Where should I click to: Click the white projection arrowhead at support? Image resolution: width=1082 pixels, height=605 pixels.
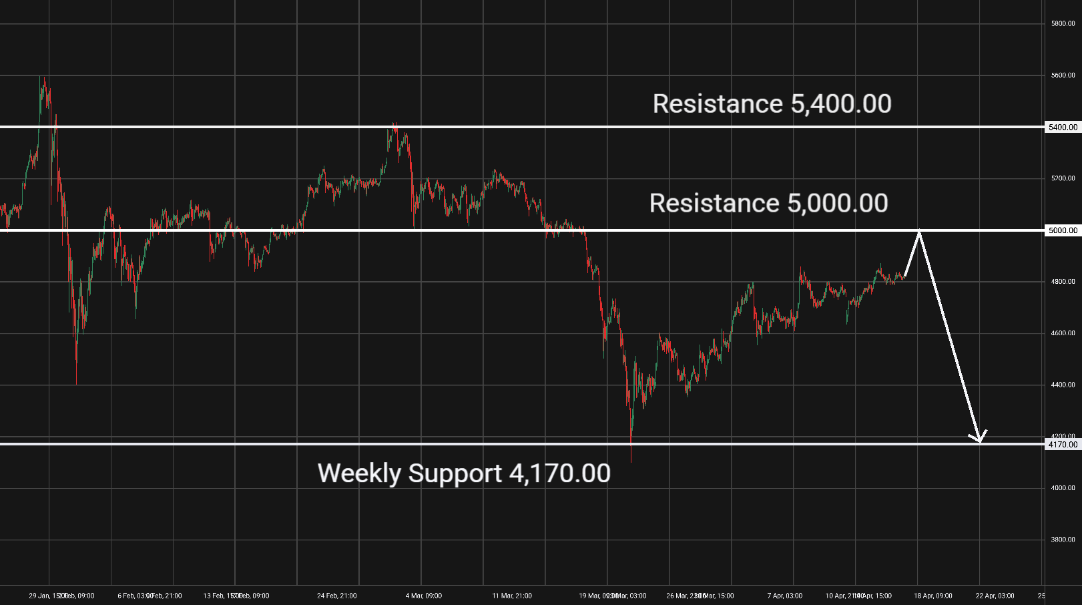(x=979, y=439)
